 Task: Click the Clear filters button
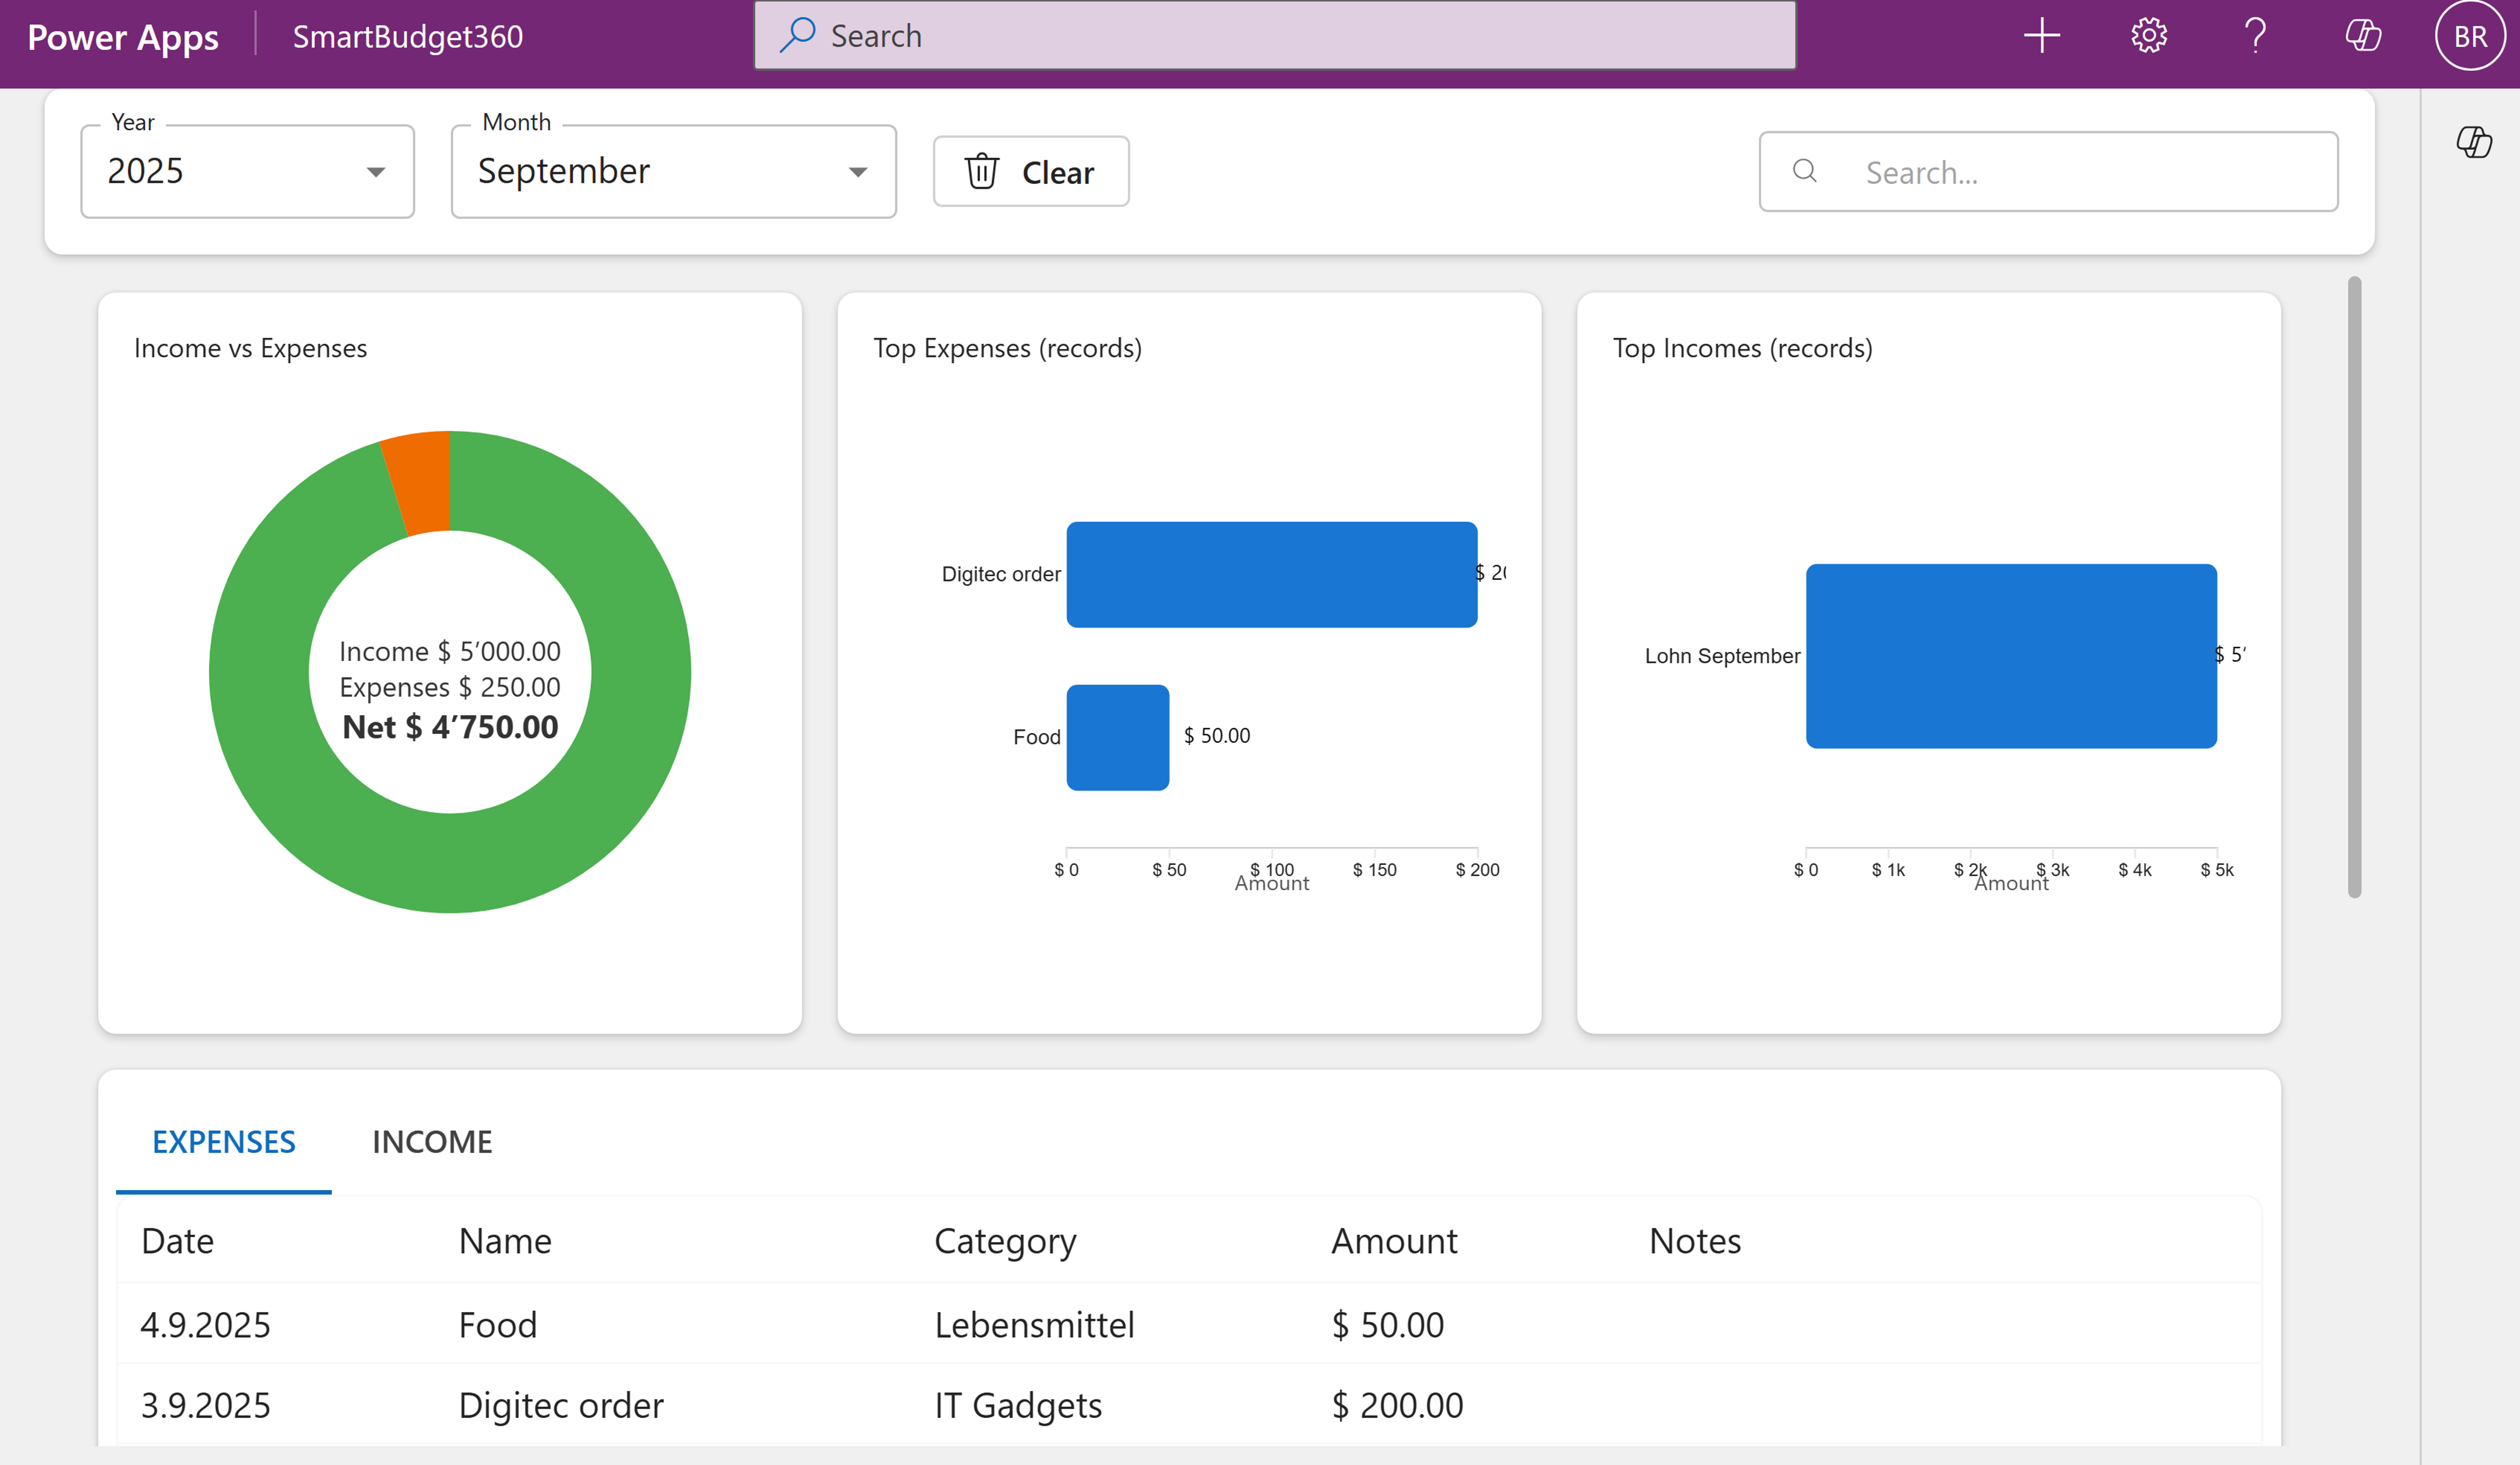(x=1031, y=172)
